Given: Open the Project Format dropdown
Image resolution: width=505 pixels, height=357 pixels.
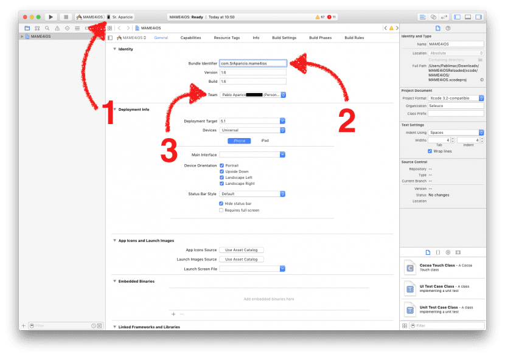Looking at the screenshot, I should click(456, 98).
